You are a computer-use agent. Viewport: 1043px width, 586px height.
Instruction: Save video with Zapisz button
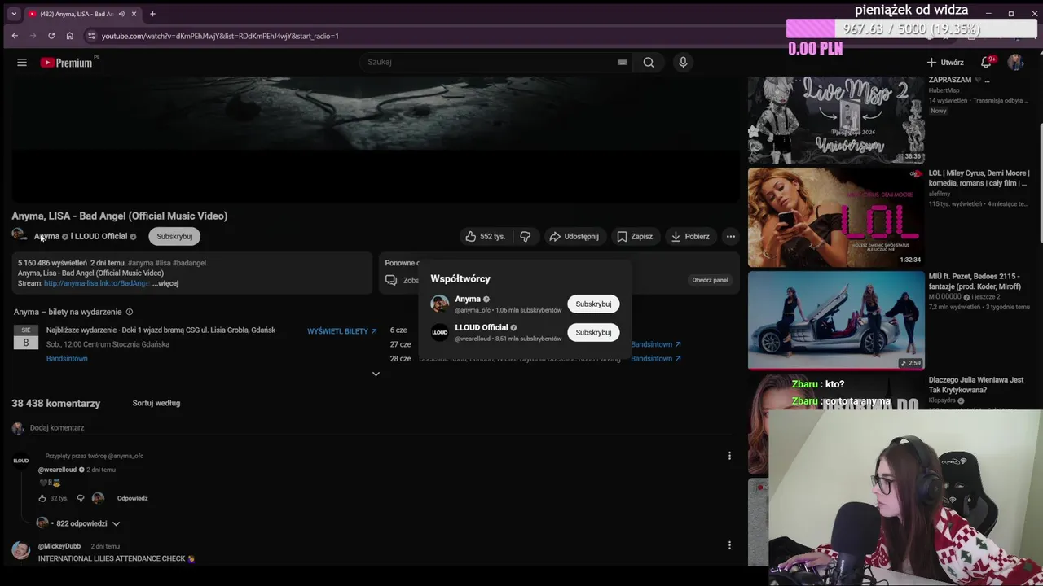click(x=634, y=236)
